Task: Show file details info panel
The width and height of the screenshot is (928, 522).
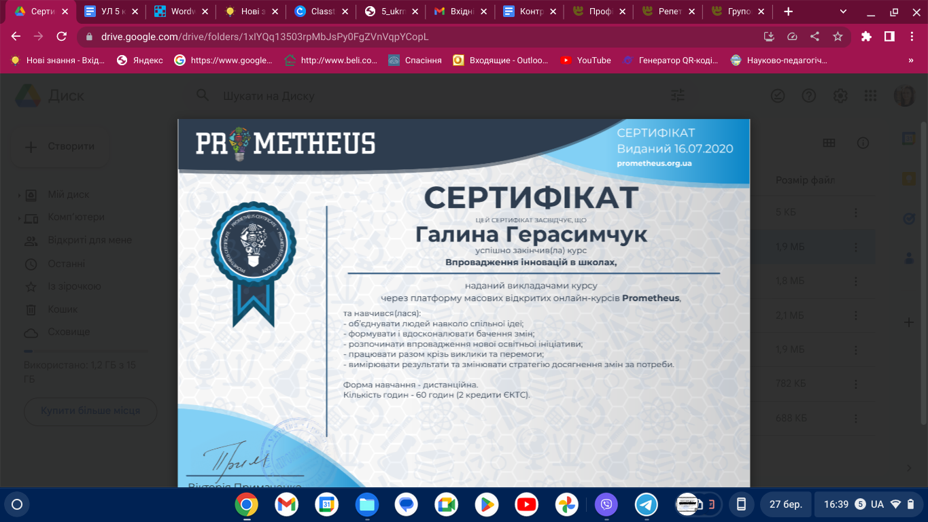Action: [863, 143]
